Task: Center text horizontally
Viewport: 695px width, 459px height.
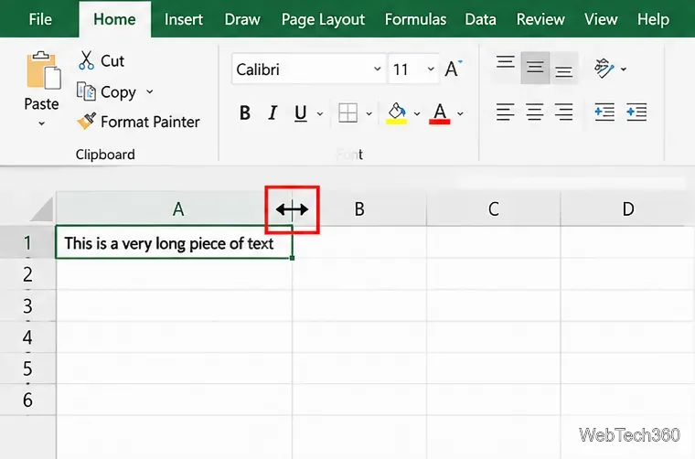Action: coord(535,112)
